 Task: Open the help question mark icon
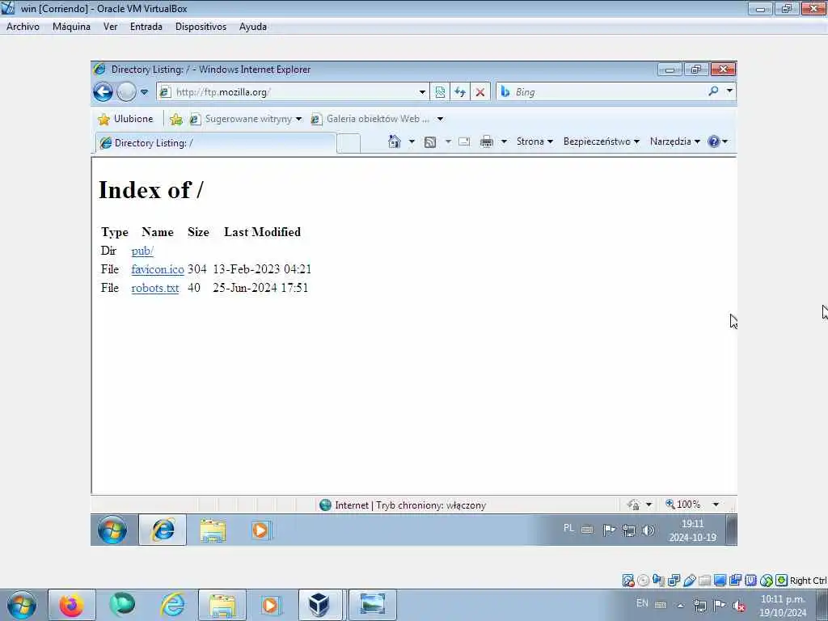pos(713,142)
